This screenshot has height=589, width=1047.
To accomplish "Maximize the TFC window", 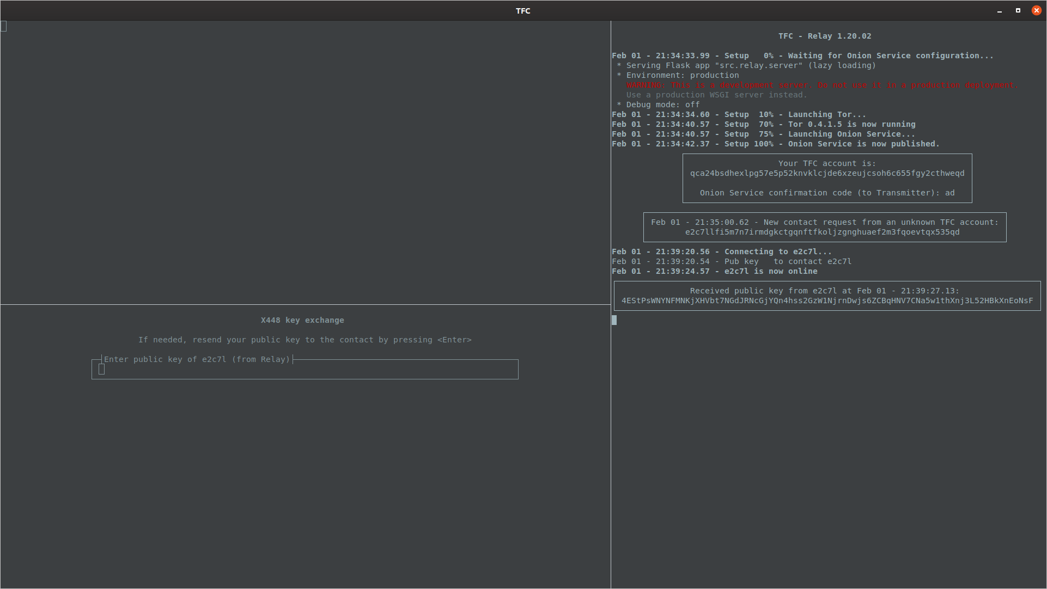I will pos(1018,10).
